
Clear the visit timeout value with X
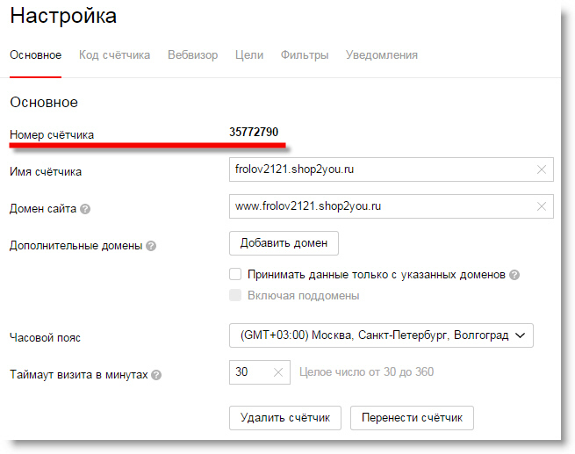(x=278, y=372)
